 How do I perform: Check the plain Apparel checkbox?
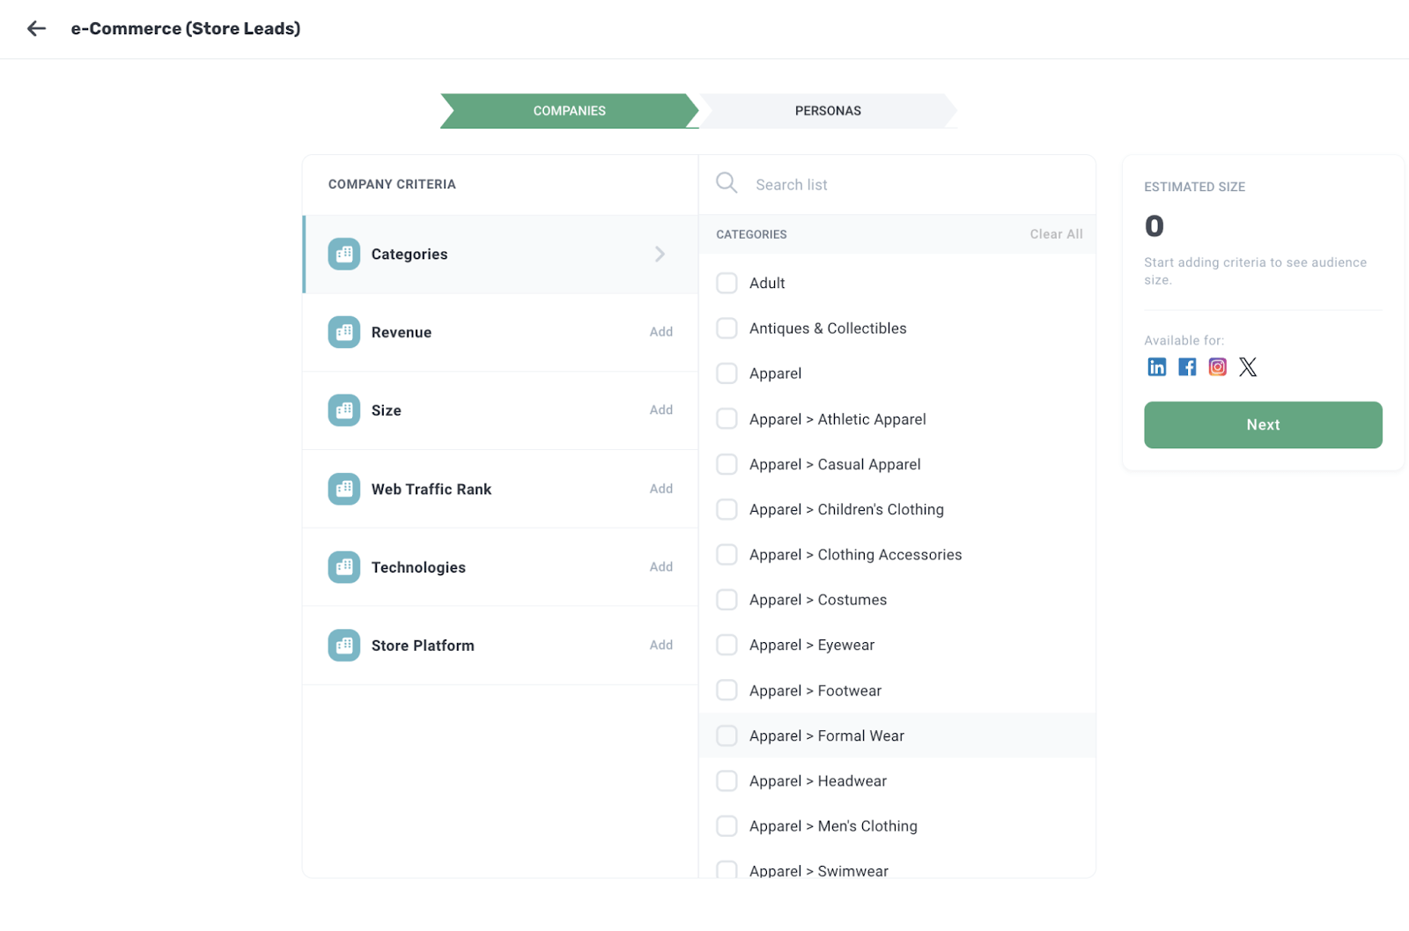[727, 373]
